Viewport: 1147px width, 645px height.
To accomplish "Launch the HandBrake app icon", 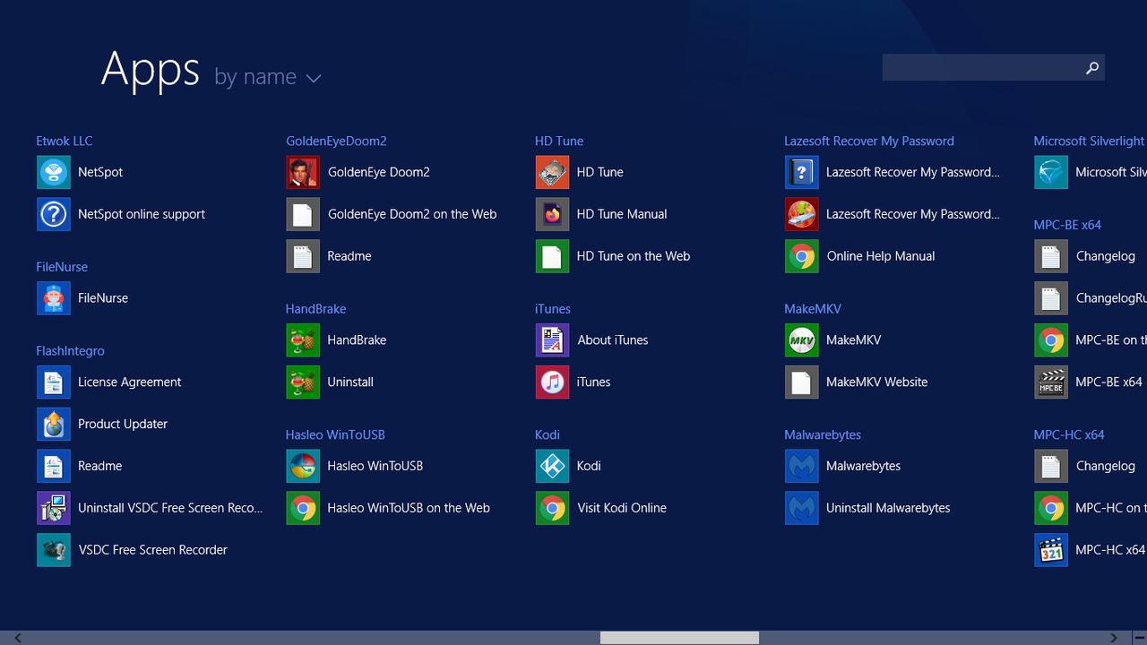I will click(303, 340).
